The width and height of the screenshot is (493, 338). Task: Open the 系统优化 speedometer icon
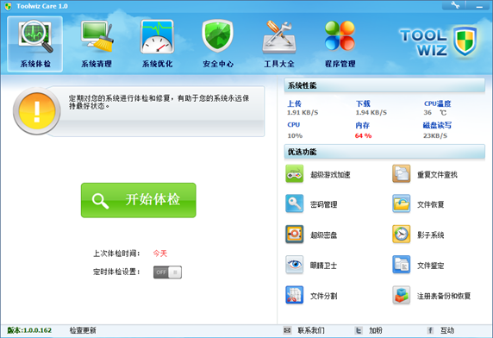(157, 36)
